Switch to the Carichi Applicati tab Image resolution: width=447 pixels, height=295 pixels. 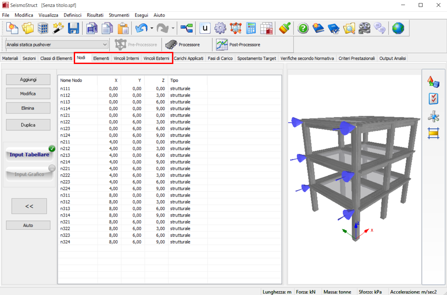tap(189, 58)
